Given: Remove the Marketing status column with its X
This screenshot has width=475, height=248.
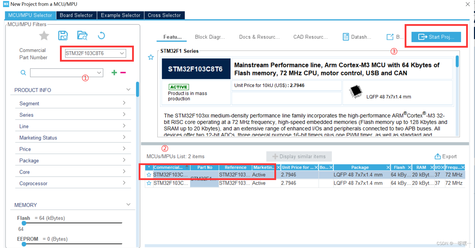Looking at the screenshot, I should (278, 167).
